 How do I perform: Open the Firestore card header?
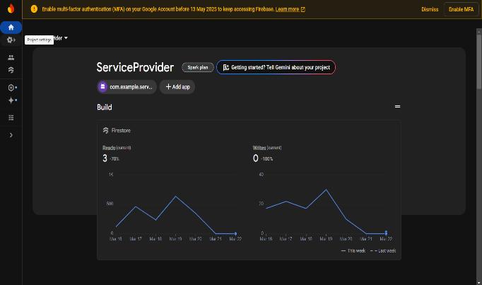click(x=117, y=130)
